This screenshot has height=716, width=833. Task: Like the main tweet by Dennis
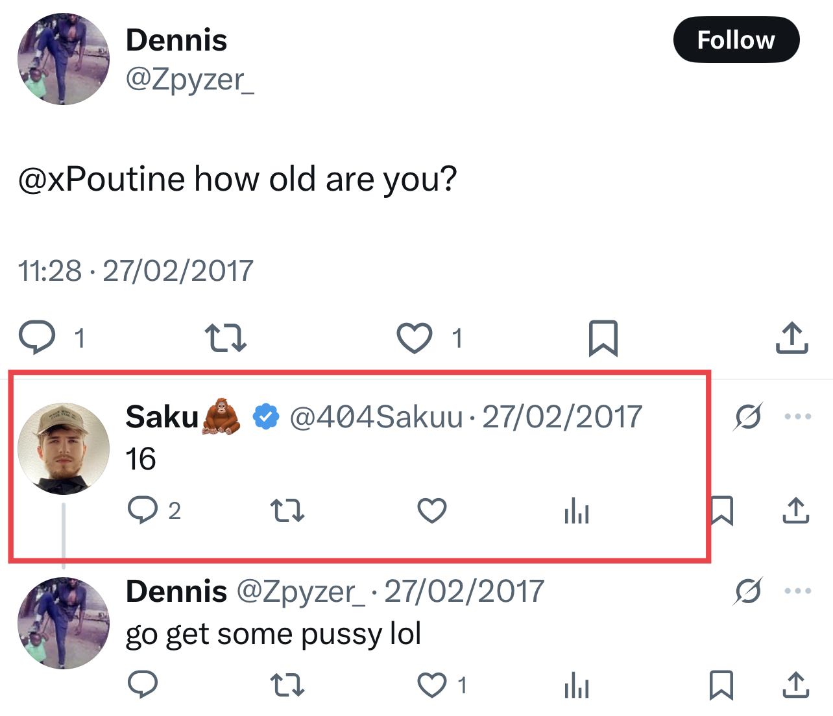(x=415, y=338)
